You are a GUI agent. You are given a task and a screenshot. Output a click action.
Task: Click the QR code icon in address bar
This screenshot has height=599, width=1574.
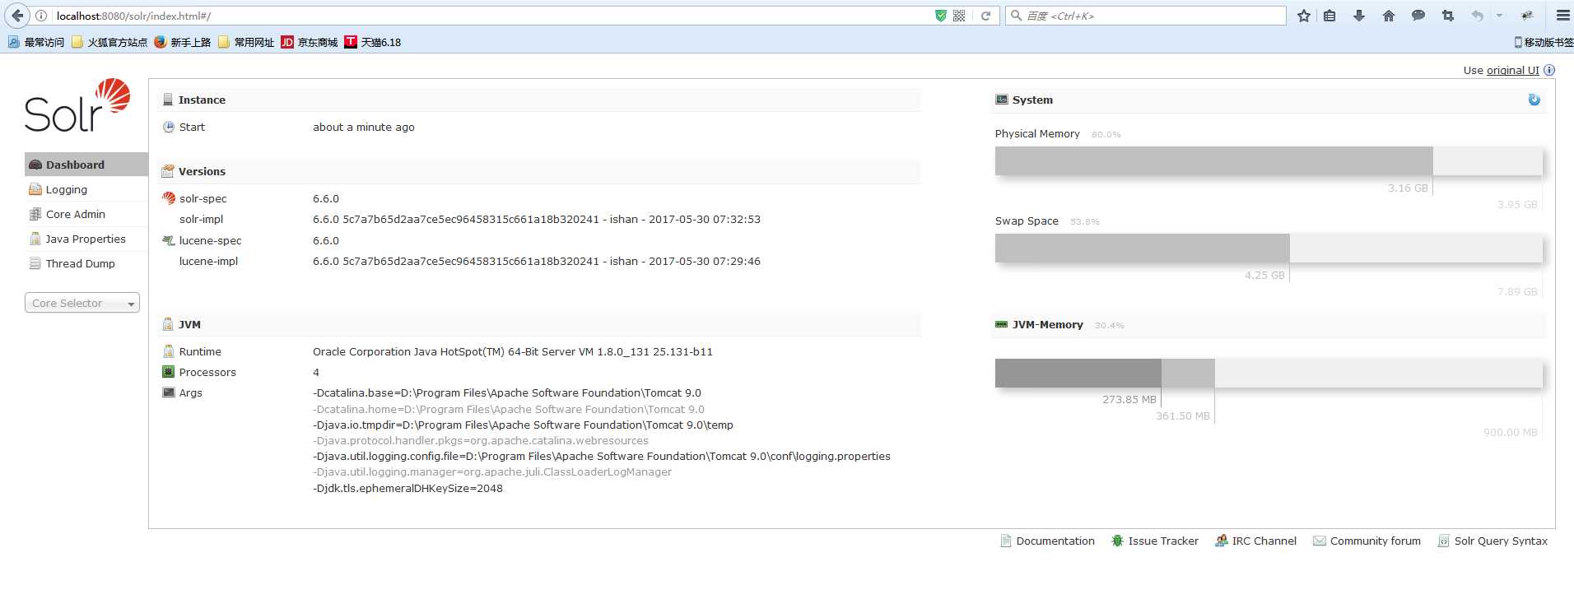959,16
